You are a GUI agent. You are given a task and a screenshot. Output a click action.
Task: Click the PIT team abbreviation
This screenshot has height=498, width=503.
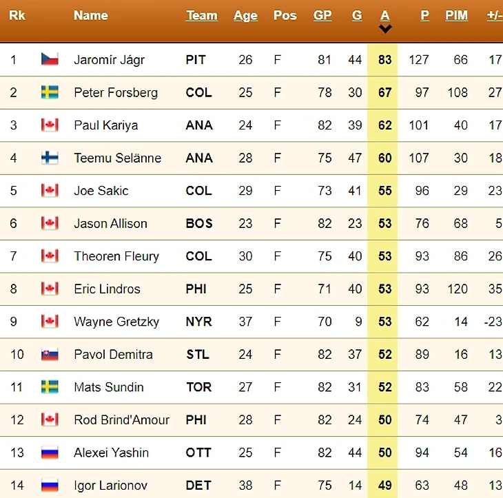(x=196, y=60)
